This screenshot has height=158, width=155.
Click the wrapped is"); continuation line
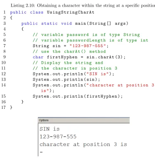(x=48, y=91)
